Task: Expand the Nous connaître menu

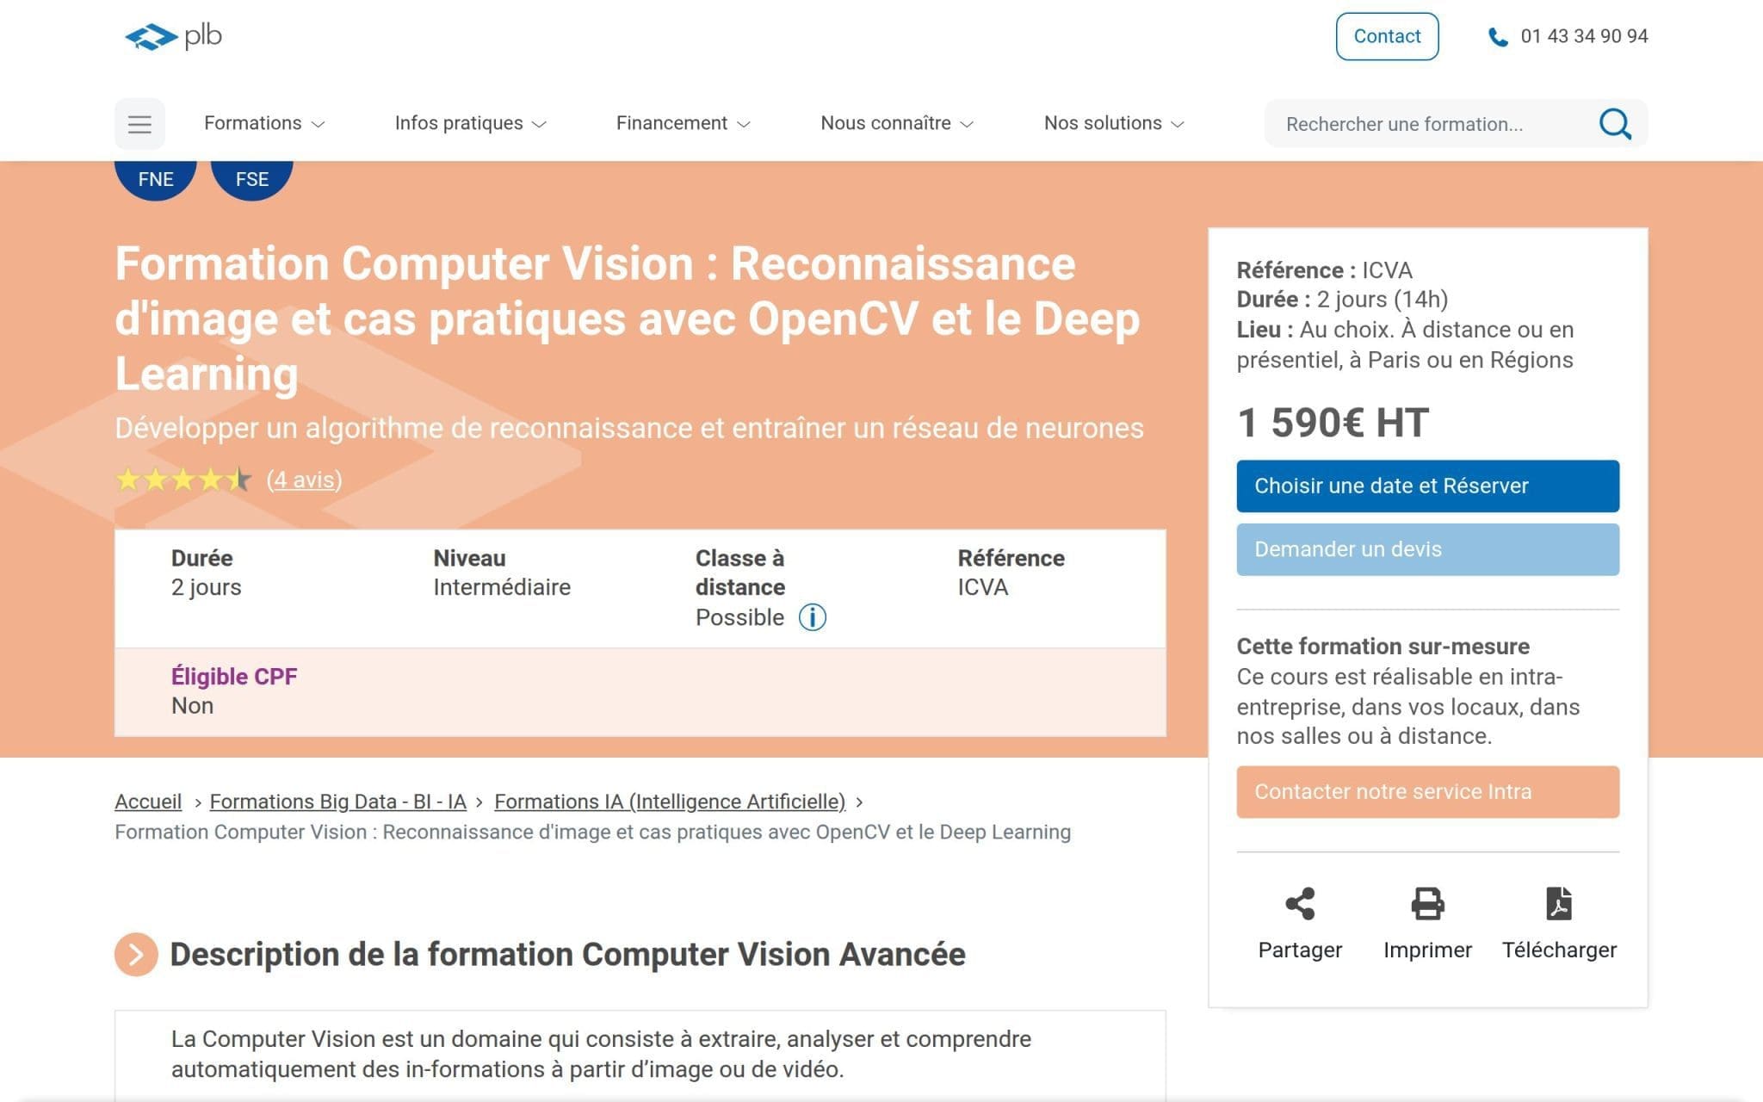Action: [897, 123]
